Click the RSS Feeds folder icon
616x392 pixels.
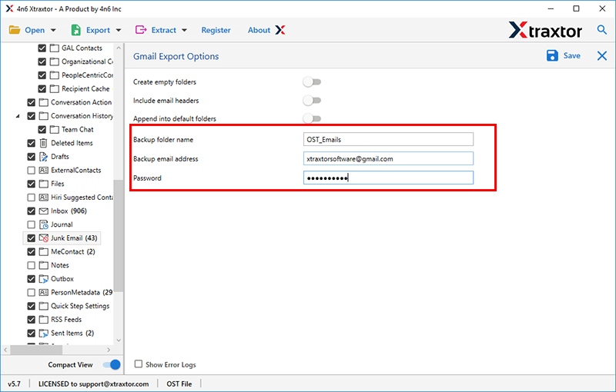[44, 320]
